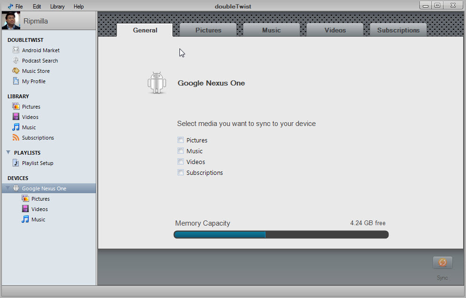This screenshot has height=298, width=466.
Task: Collapse the Playlists section triangle
Action: click(8, 153)
